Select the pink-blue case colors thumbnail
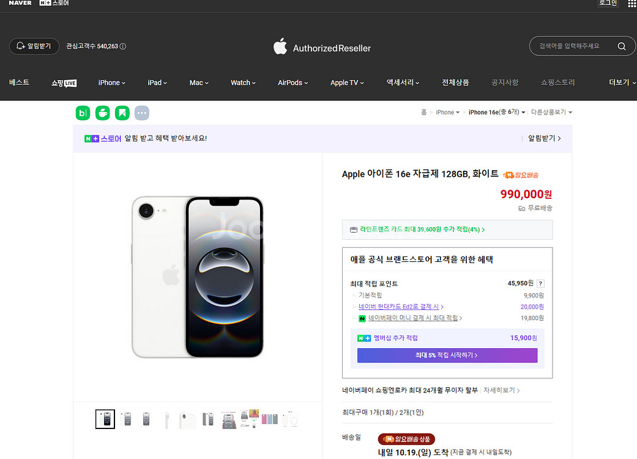 (269, 419)
